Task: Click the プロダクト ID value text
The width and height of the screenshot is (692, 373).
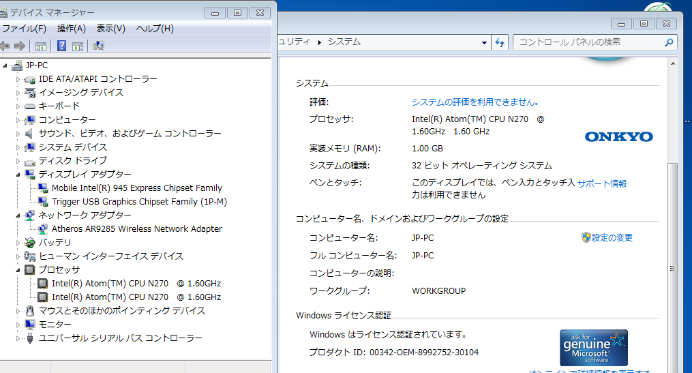Action: (x=423, y=353)
